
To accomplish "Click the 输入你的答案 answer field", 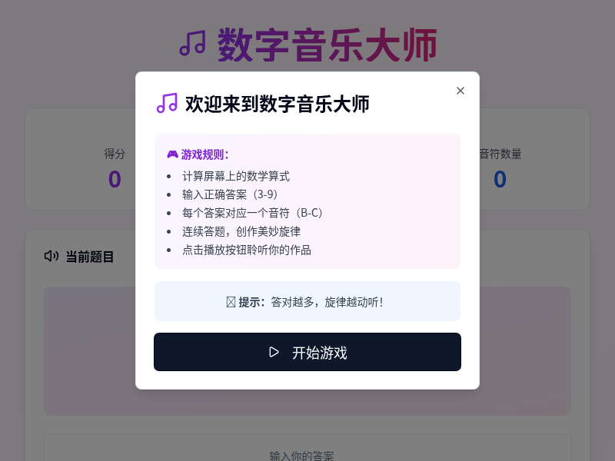I will coord(307,455).
